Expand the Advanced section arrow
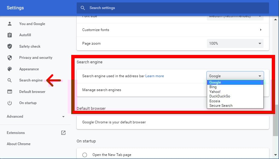 point(63,117)
